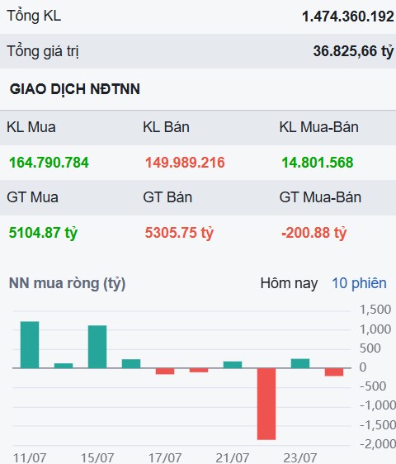The width and height of the screenshot is (396, 464).
Task: Click the KL Mua-Bán column header
Action: (x=318, y=127)
